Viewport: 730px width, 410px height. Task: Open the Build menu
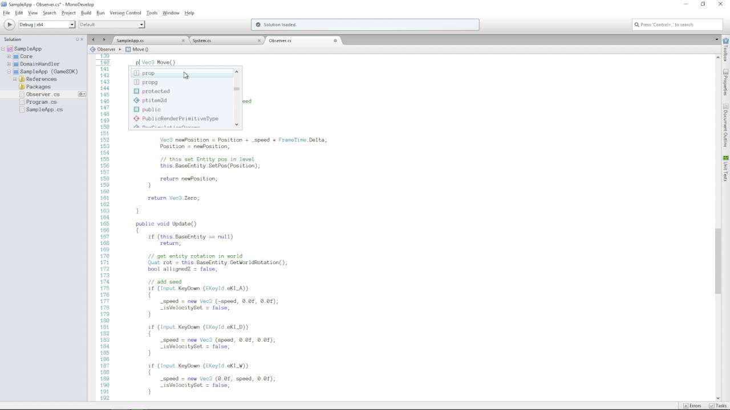[86, 13]
